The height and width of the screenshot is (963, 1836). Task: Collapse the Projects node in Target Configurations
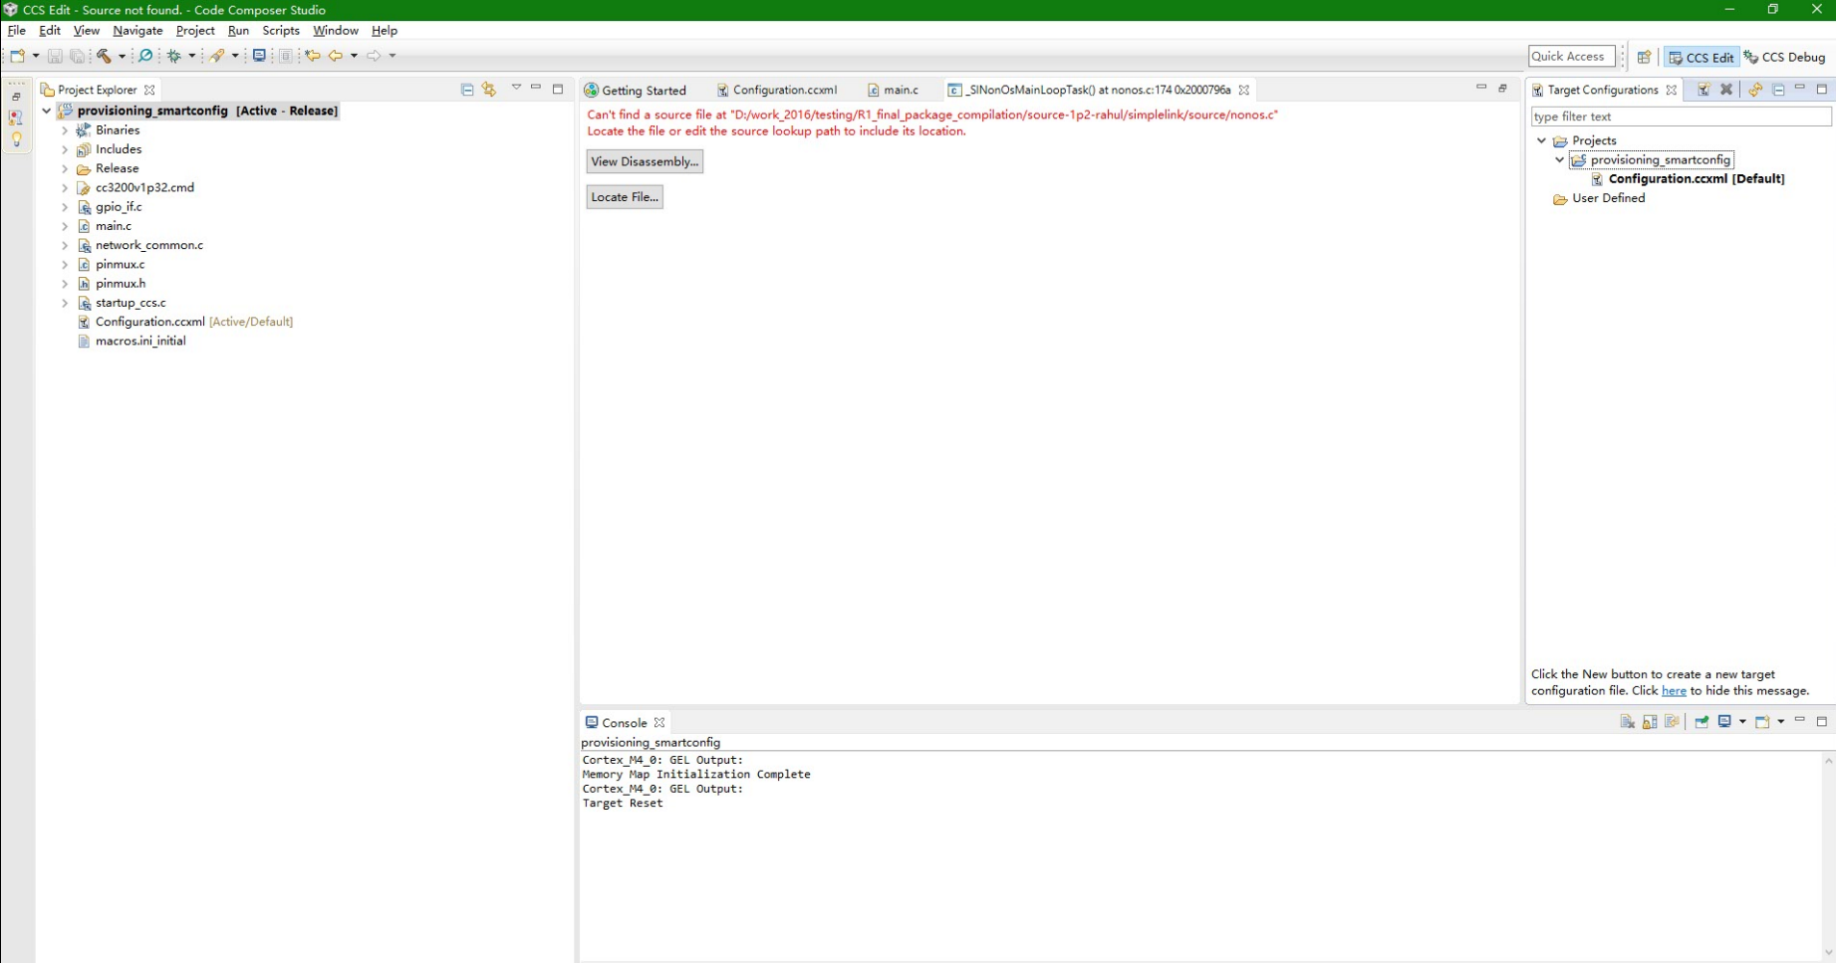coord(1542,140)
